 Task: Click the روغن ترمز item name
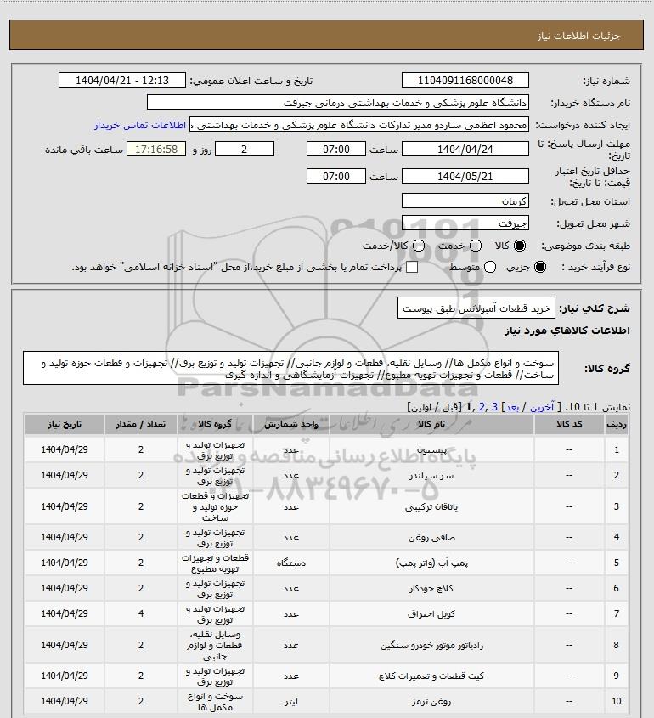[x=431, y=702]
